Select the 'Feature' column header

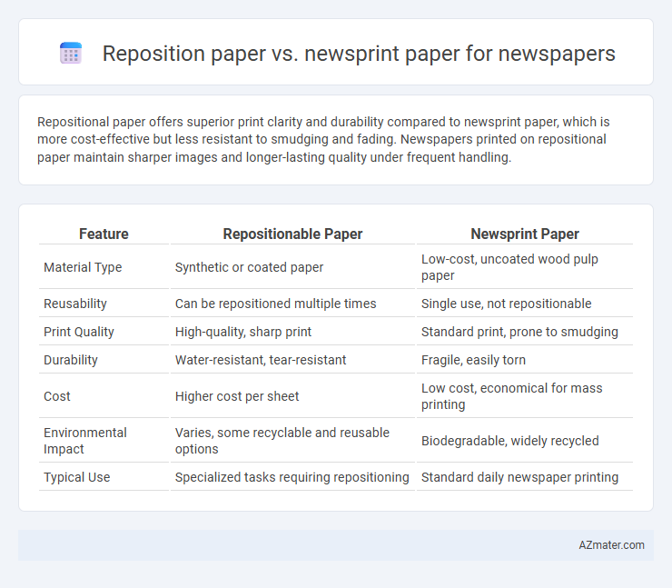104,234
